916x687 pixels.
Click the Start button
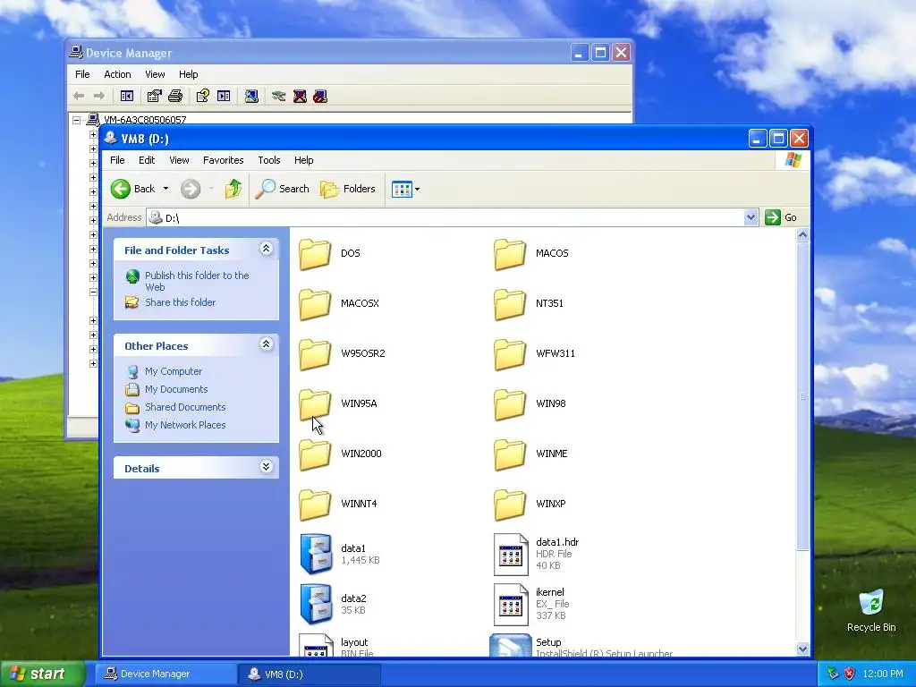(42, 674)
